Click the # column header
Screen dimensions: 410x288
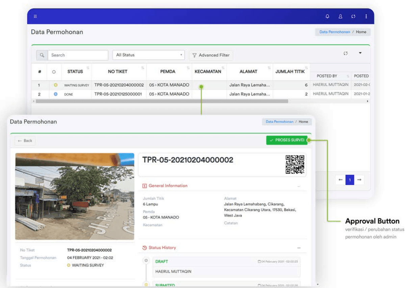pyautogui.click(x=40, y=71)
